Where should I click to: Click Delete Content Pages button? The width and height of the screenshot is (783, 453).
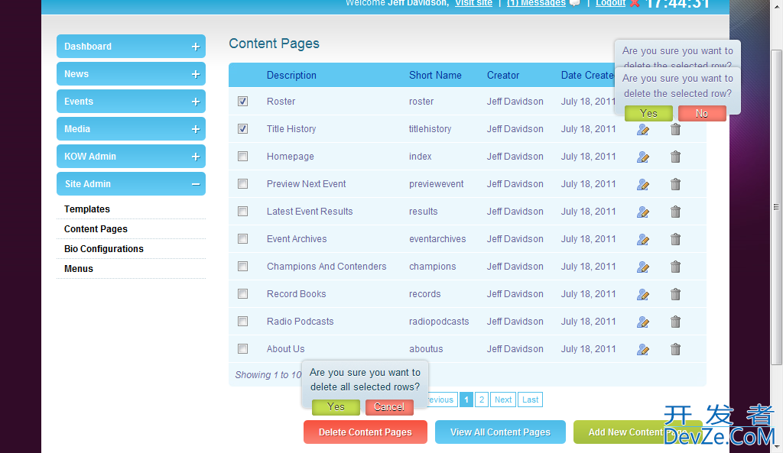pyautogui.click(x=365, y=432)
